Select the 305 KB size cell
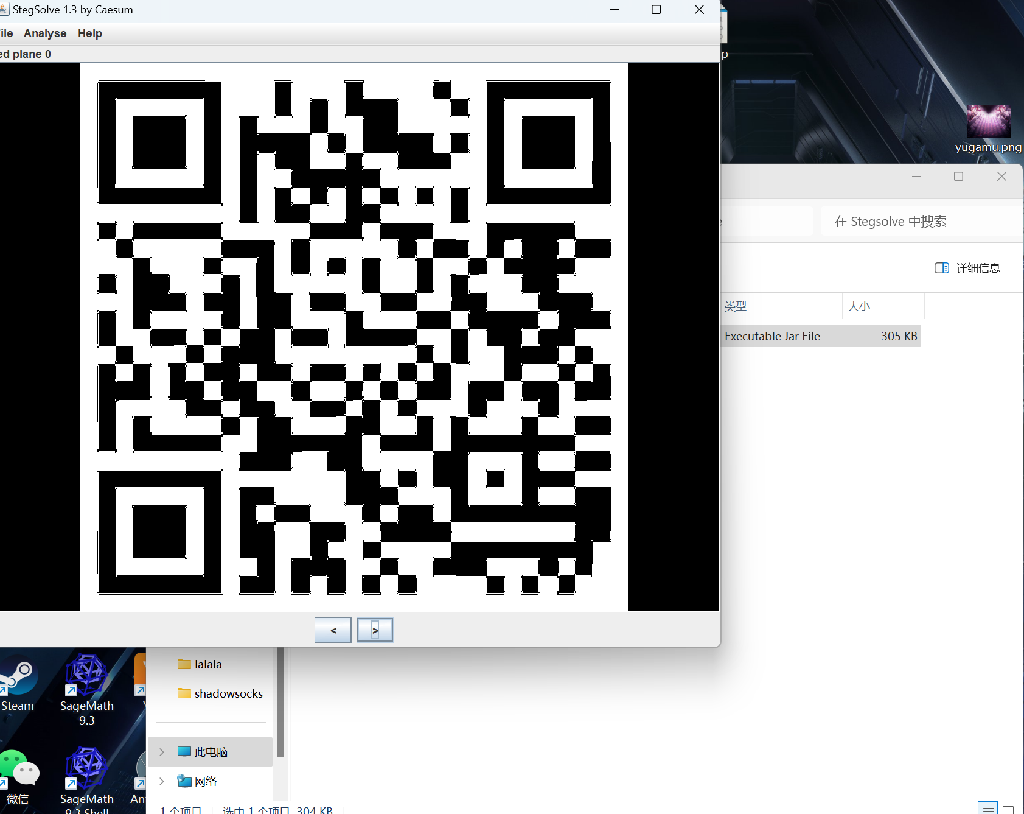Screen dimensions: 1024x814 tap(899, 336)
